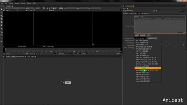Open the Edit menu
Screen dimensions: 187x105
(x=6, y=3)
